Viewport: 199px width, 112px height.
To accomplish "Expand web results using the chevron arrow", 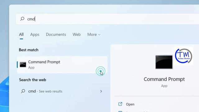I will click(101, 91).
